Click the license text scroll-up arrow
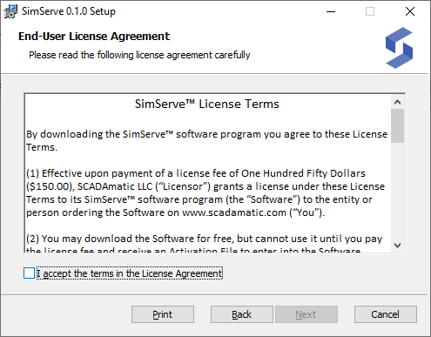Viewport: 431px width, 337px height. pos(397,102)
